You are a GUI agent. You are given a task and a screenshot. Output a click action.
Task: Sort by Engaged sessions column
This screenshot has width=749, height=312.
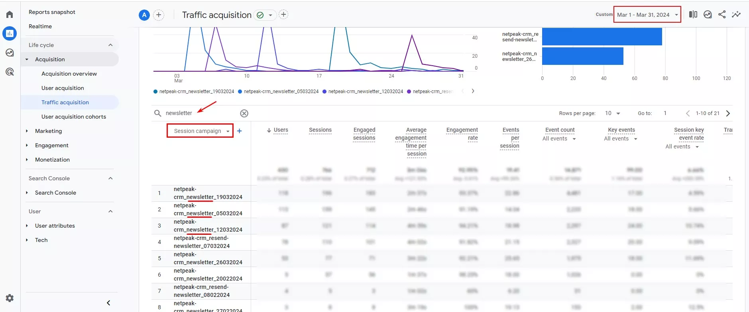click(364, 134)
